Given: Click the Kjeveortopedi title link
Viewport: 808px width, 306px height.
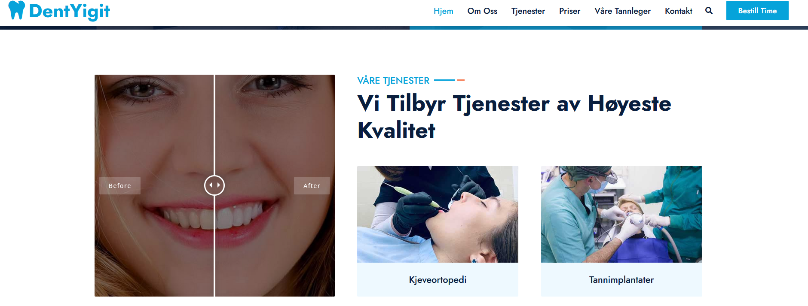Looking at the screenshot, I should pos(438,280).
